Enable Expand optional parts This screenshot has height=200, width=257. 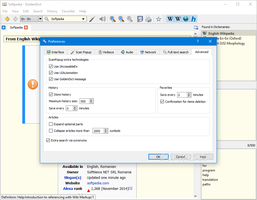51,124
